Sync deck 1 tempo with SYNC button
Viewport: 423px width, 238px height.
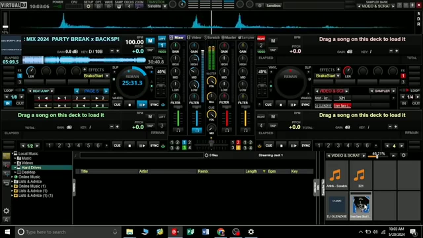pos(154,105)
